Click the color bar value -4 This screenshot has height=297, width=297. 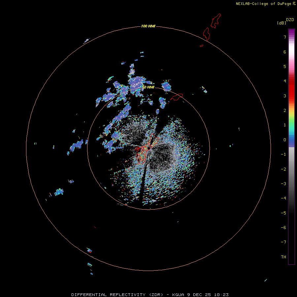click(x=283, y=198)
